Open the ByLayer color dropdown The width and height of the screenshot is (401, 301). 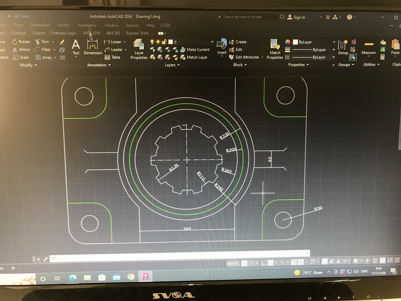click(334, 42)
